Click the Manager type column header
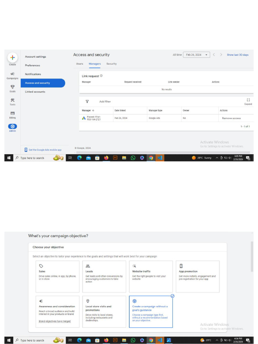 156,111
